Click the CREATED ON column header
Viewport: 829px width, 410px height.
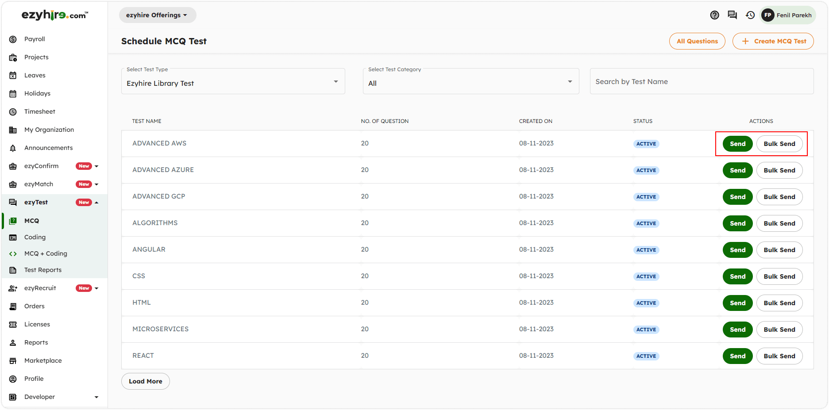click(536, 121)
